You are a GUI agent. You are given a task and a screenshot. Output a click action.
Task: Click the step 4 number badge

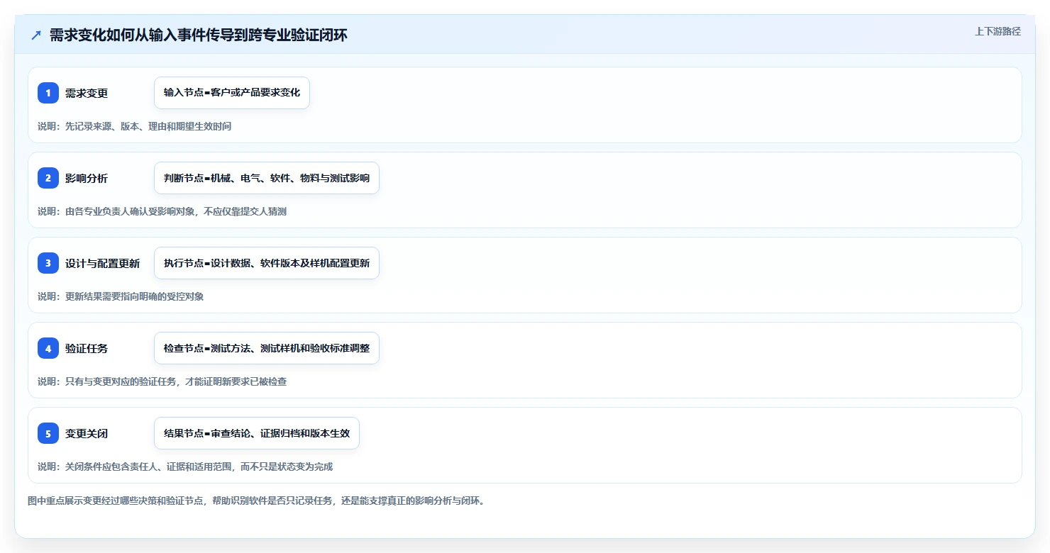pyautogui.click(x=48, y=348)
